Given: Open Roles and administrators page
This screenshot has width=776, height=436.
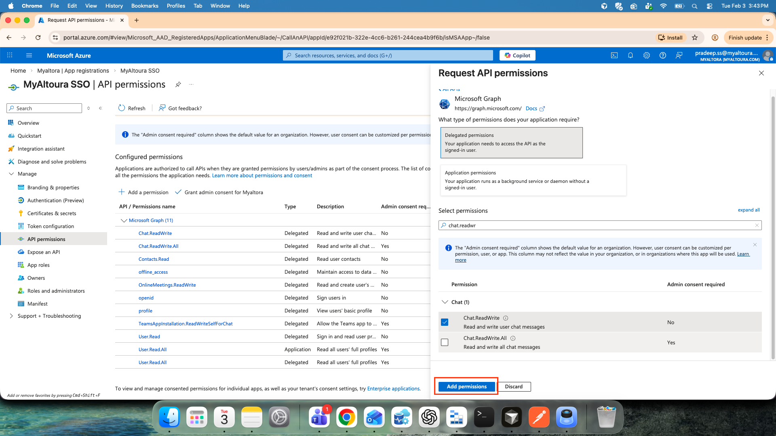Looking at the screenshot, I should [56, 291].
